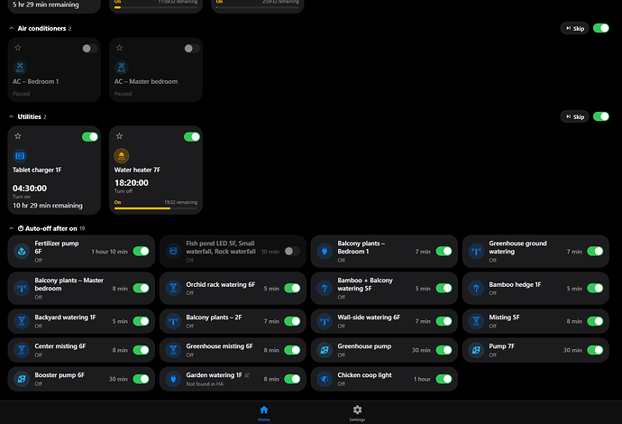Skip the Air conditioners schedule

pos(574,28)
